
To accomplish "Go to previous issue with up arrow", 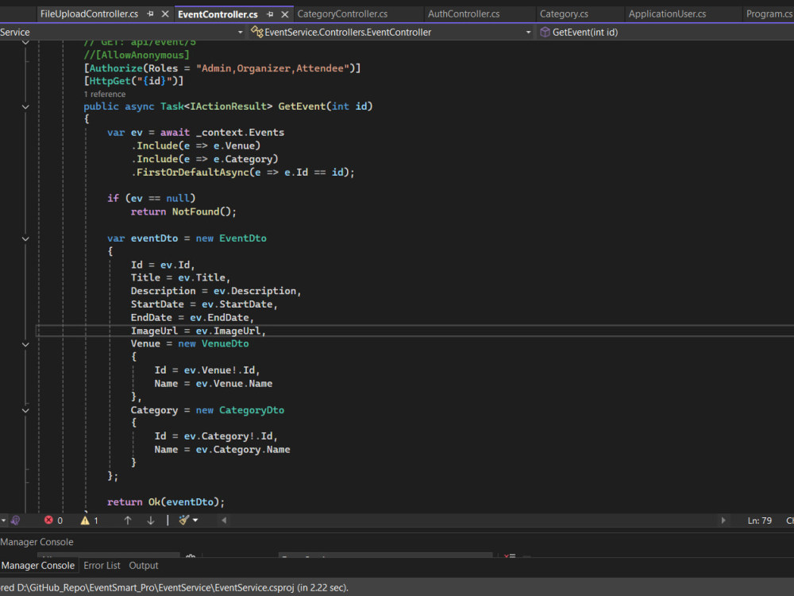I will (128, 520).
